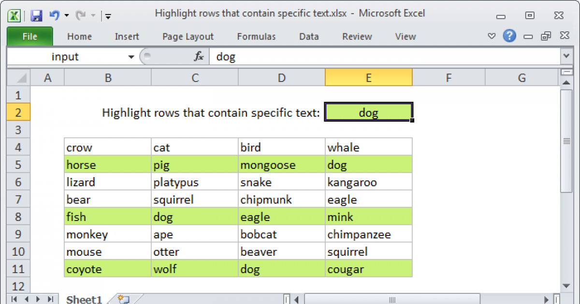Image resolution: width=580 pixels, height=304 pixels.
Task: Click the Minimize Ribbon chevron icon
Action: [492, 36]
